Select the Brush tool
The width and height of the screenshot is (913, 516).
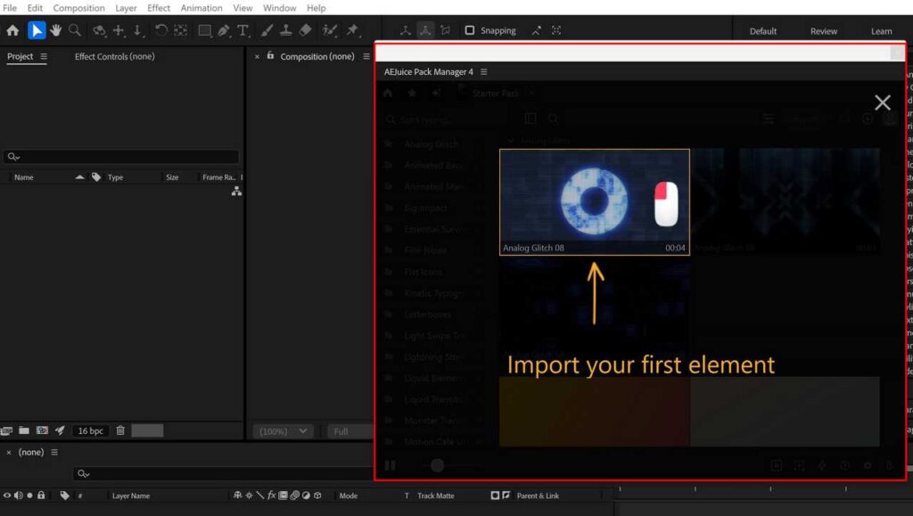pos(267,30)
